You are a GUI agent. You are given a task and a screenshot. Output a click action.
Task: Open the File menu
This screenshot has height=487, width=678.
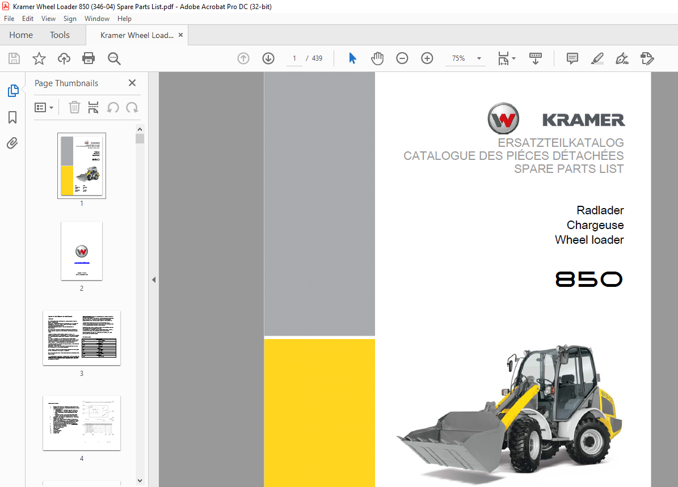pos(9,19)
